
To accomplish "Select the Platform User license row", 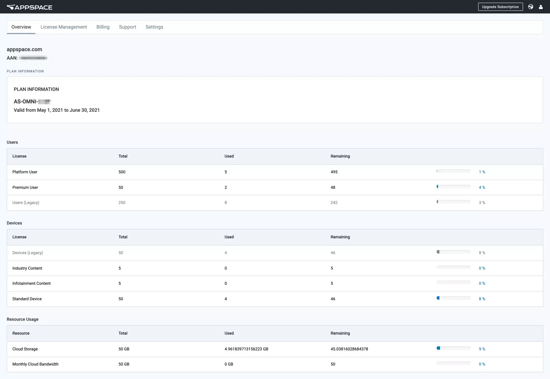I will coord(275,172).
